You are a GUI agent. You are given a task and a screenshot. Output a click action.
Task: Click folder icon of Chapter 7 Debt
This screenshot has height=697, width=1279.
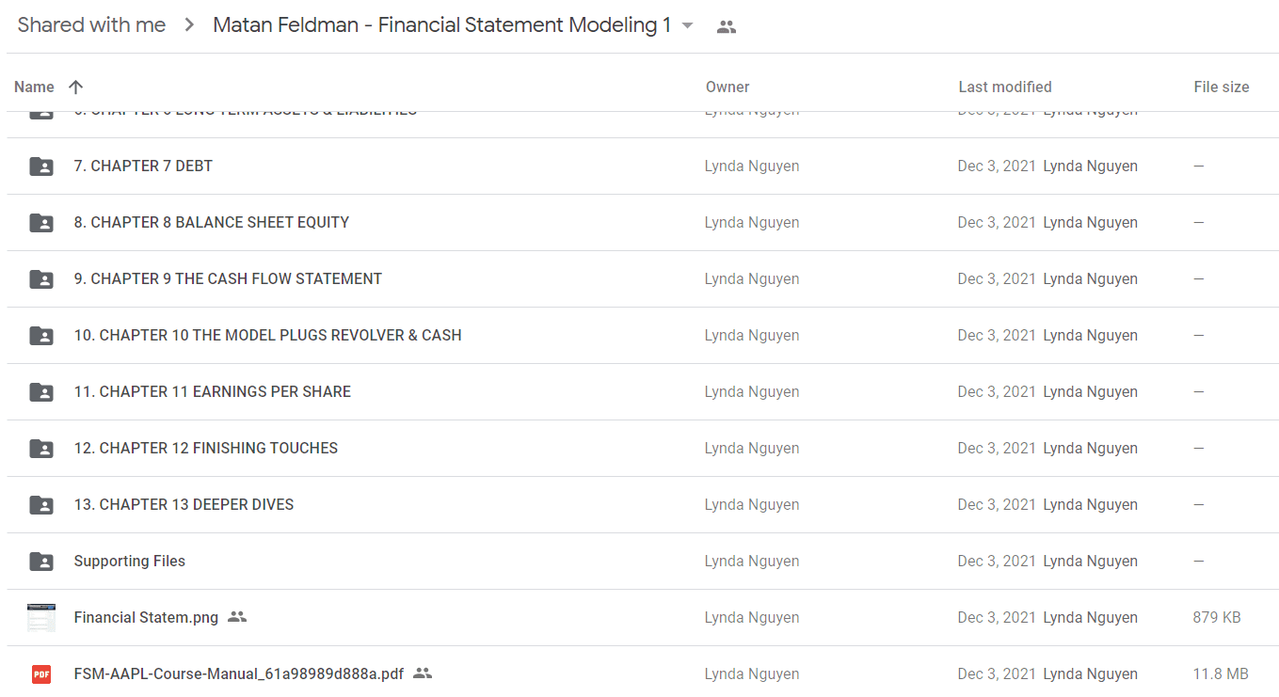41,166
